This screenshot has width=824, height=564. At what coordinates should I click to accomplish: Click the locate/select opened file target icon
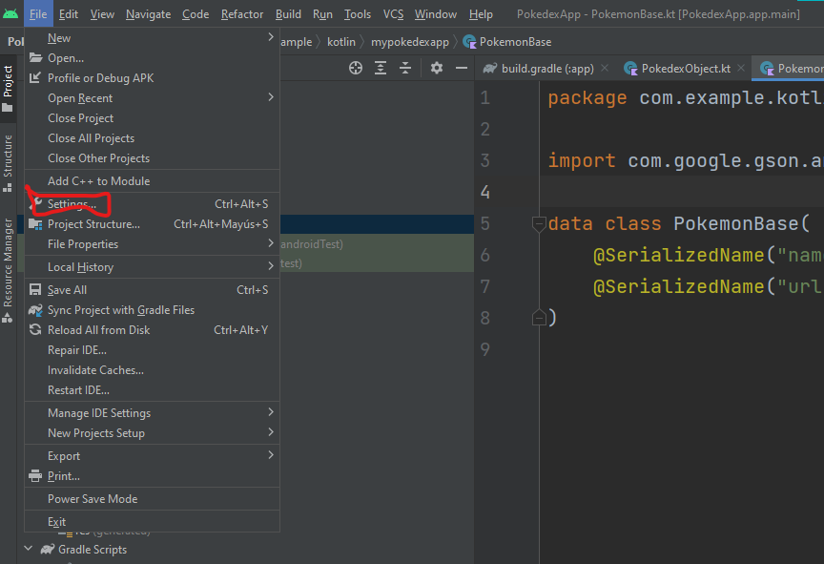point(356,68)
